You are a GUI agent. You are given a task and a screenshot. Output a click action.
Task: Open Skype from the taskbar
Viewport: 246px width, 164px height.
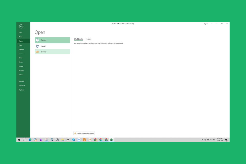click(x=74, y=140)
